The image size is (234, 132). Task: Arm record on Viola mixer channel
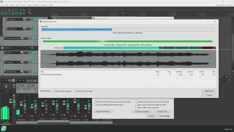[x=86, y=116]
